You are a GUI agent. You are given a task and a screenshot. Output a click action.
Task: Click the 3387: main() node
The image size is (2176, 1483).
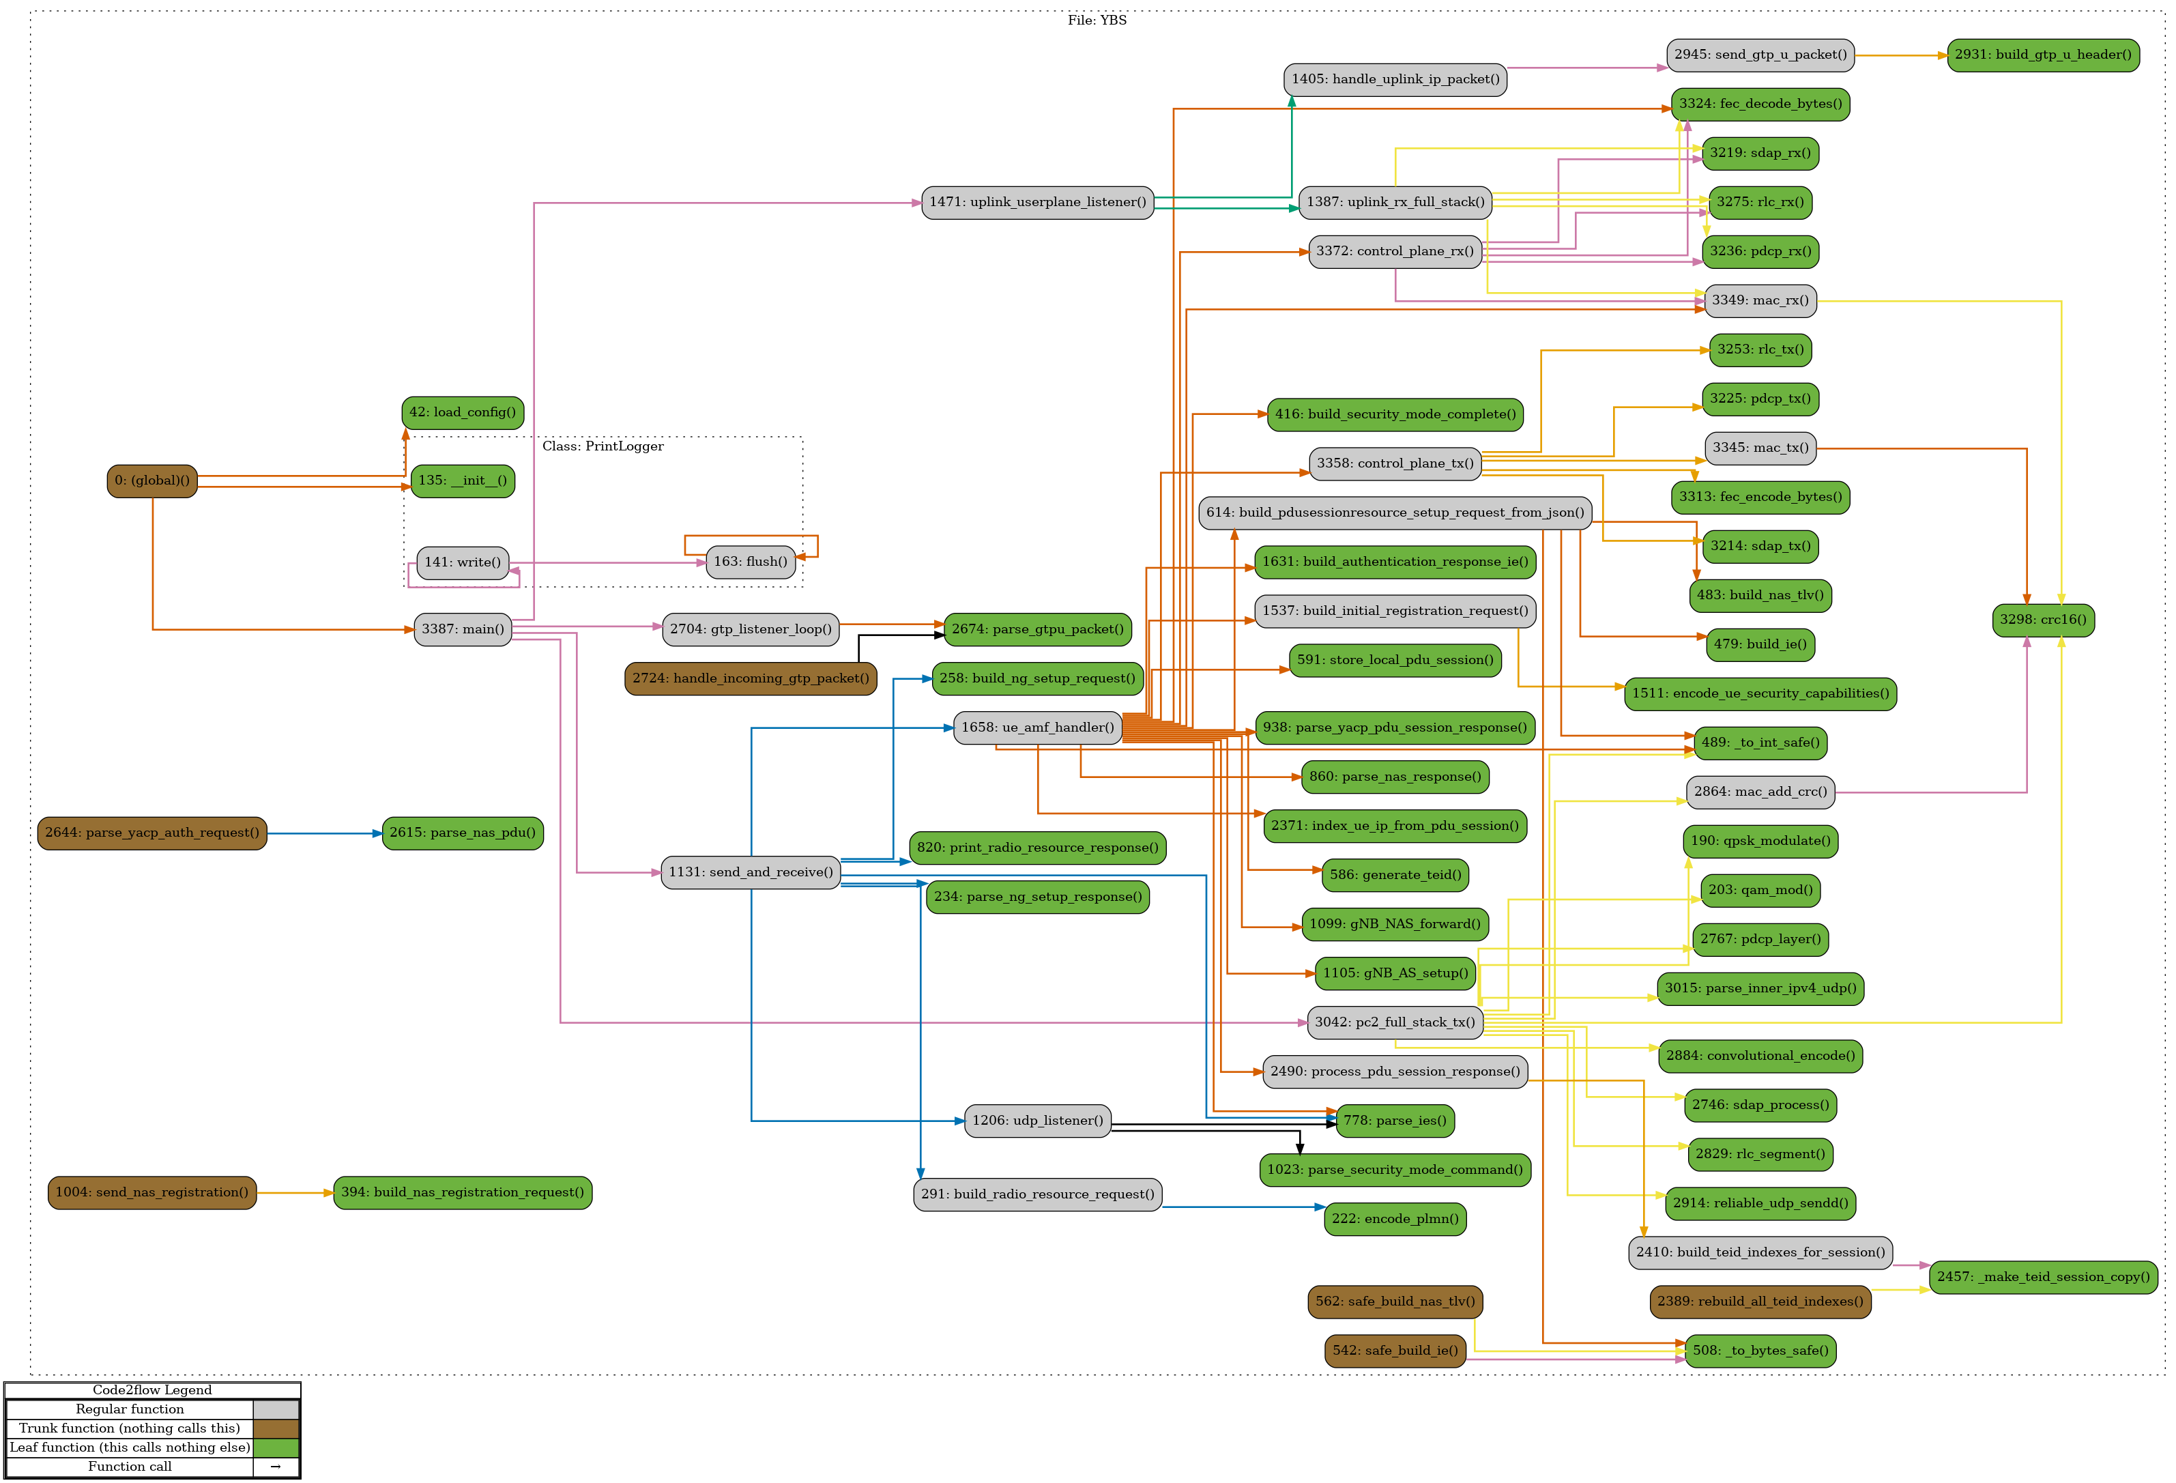463,629
